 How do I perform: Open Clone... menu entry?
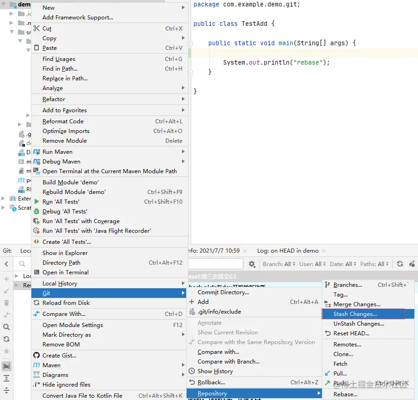coord(368,354)
